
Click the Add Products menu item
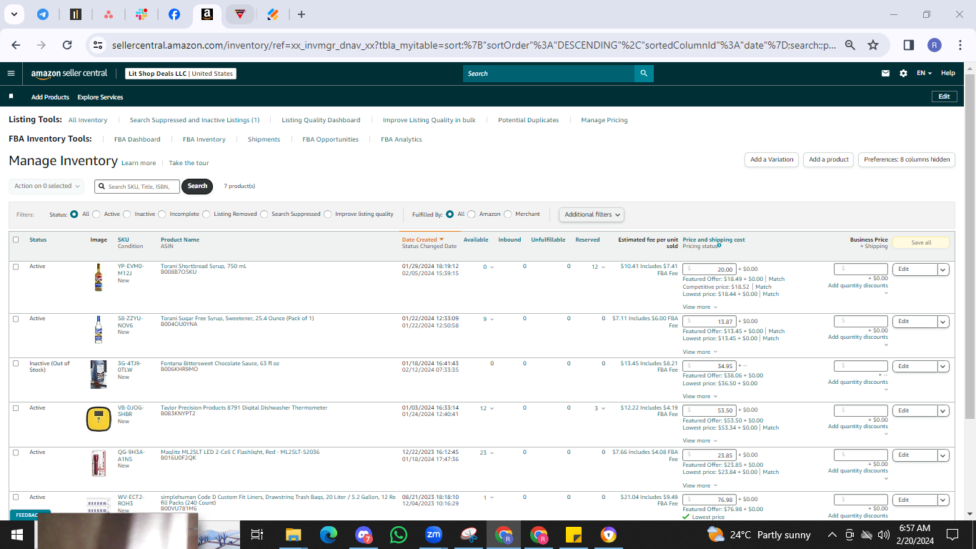[50, 97]
